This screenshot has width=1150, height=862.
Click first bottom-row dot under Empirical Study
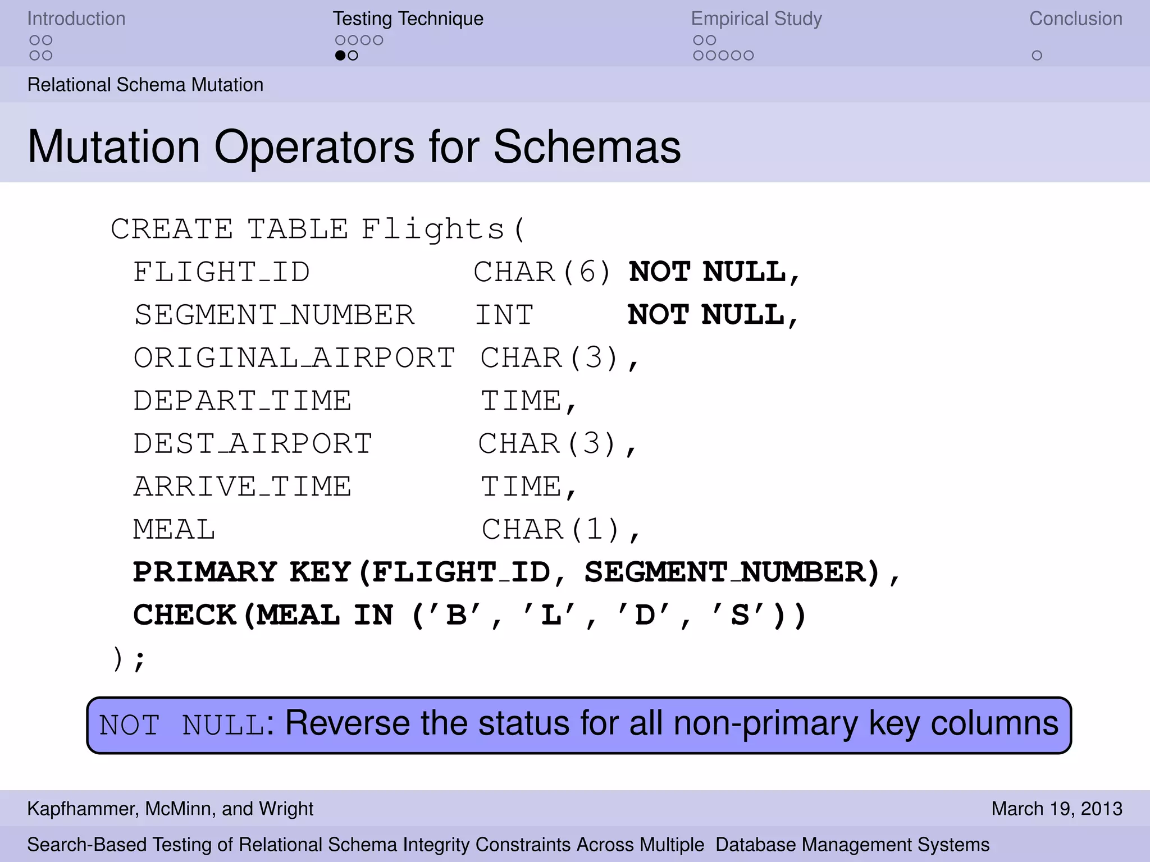[x=699, y=56]
